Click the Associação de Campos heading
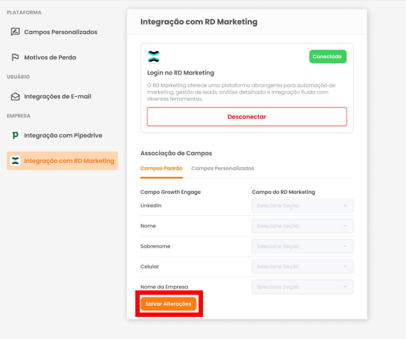The image size is (406, 339). pyautogui.click(x=176, y=153)
